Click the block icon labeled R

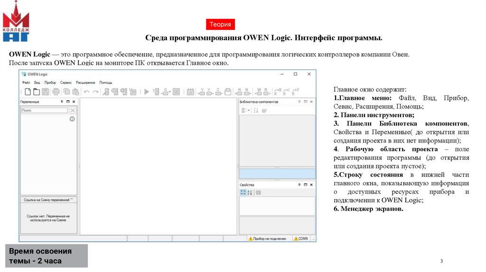point(267,91)
